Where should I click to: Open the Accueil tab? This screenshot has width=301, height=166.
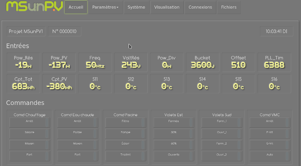pyautogui.click(x=76, y=7)
